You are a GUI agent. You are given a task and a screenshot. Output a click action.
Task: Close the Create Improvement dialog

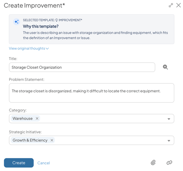coord(178,5)
